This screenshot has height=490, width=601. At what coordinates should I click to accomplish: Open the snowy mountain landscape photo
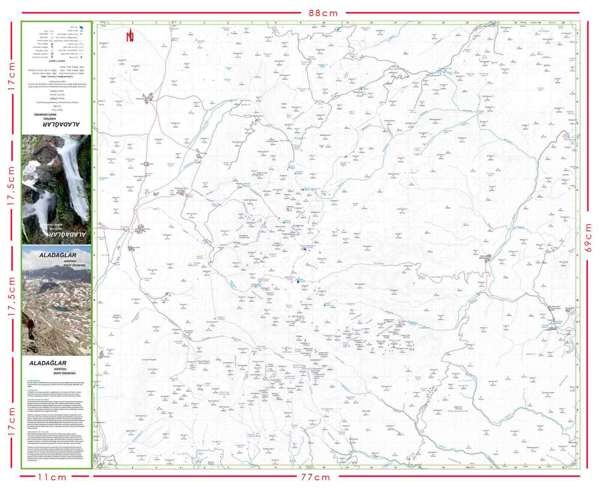coord(56,308)
